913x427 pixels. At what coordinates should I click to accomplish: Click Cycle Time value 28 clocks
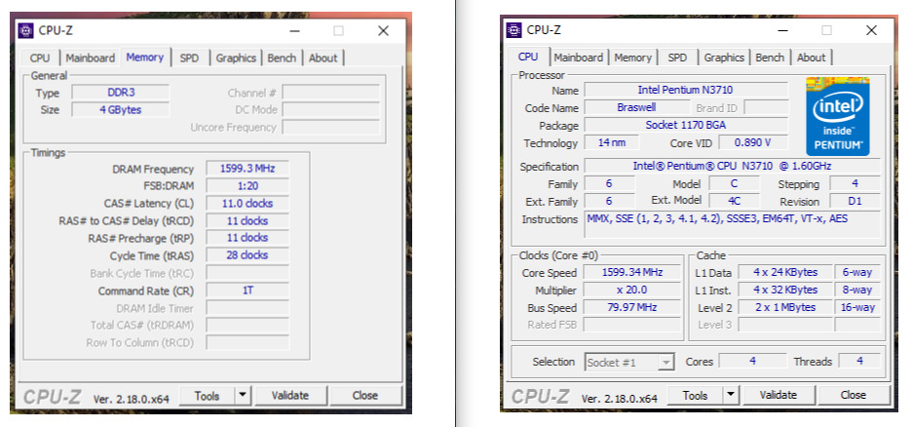click(x=247, y=255)
